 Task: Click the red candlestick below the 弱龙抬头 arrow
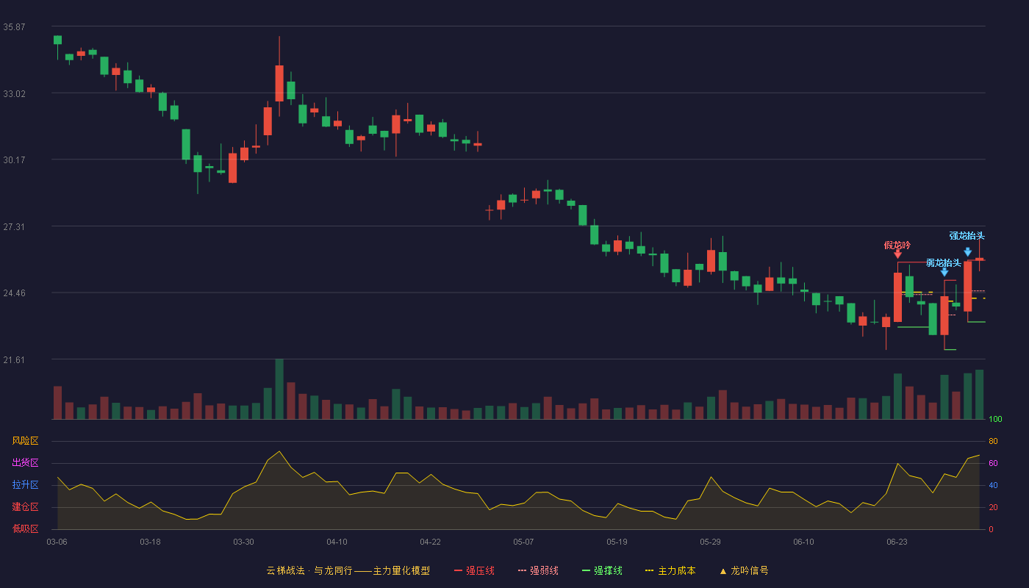944,315
